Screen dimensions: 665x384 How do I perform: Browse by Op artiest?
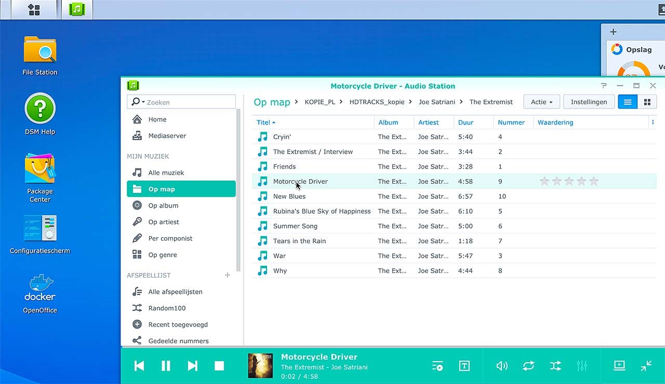pos(181,222)
